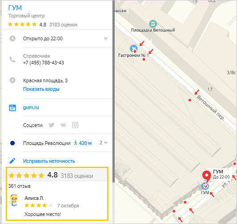Click the clock icon for opening hours

tap(12, 38)
